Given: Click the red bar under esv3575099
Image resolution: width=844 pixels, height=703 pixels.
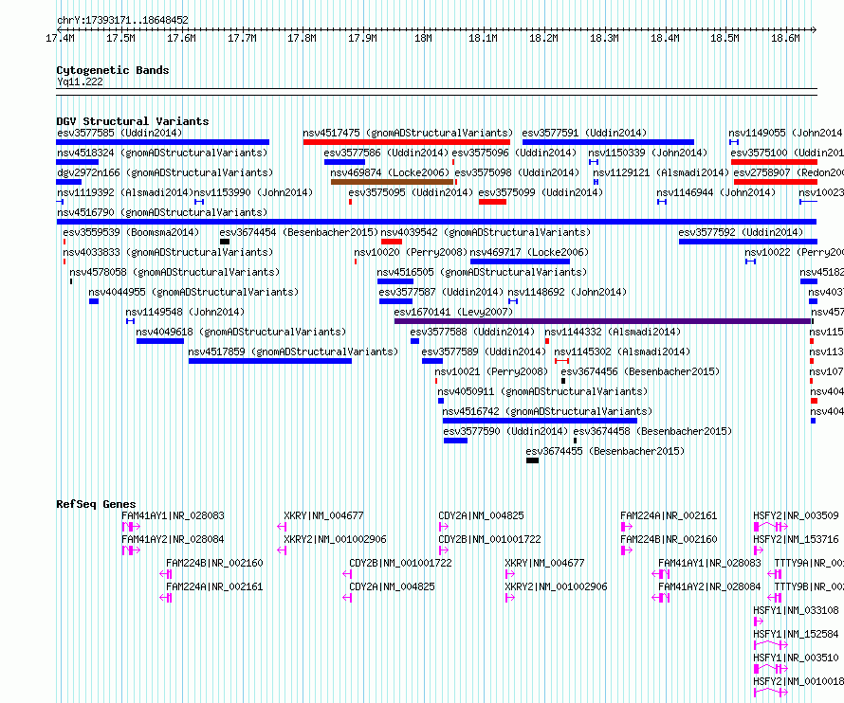Looking at the screenshot, I should (492, 202).
